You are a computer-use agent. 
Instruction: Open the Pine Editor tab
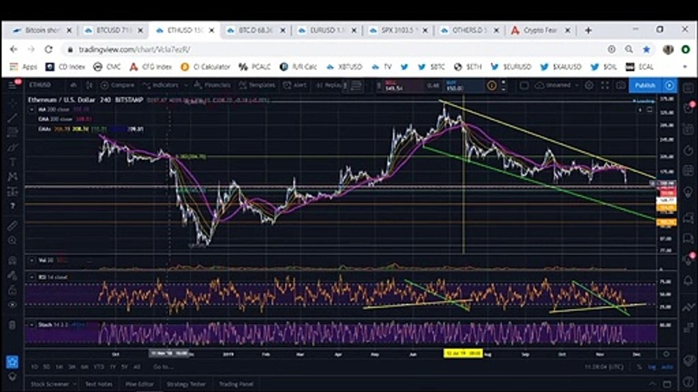[139, 384]
